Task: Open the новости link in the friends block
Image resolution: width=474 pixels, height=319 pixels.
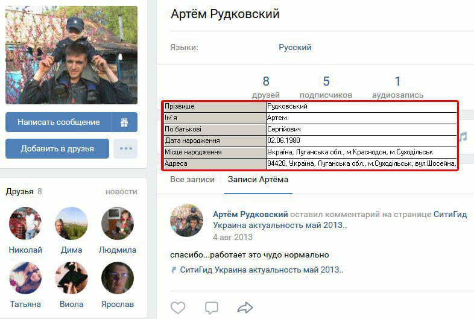Action: (x=121, y=191)
